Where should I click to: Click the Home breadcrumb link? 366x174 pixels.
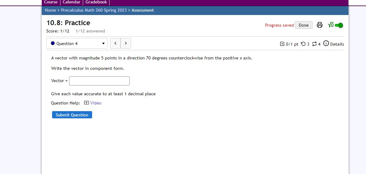50,10
